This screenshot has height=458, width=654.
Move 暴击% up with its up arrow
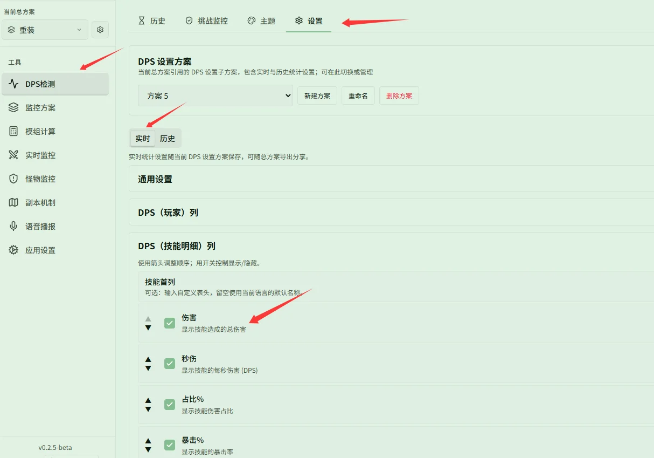(148, 441)
